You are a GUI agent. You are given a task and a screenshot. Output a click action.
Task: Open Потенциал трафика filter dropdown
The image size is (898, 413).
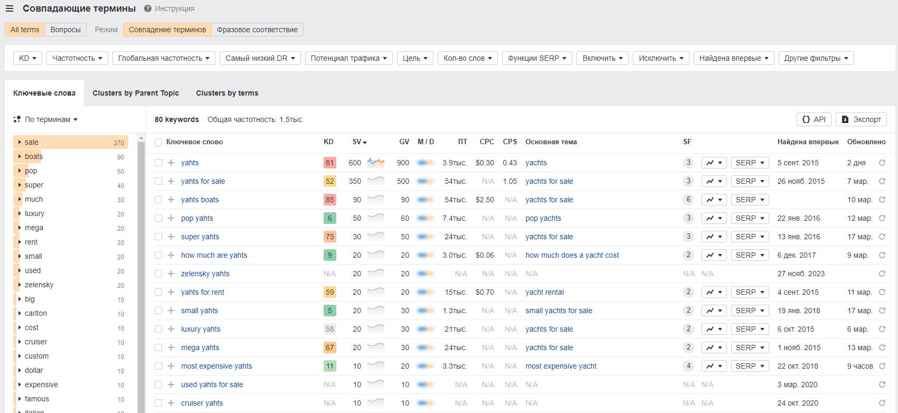tap(348, 58)
